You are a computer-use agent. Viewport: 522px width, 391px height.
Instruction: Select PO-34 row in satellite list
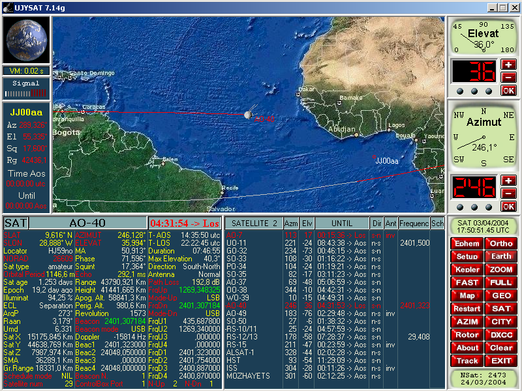[x=335, y=267]
